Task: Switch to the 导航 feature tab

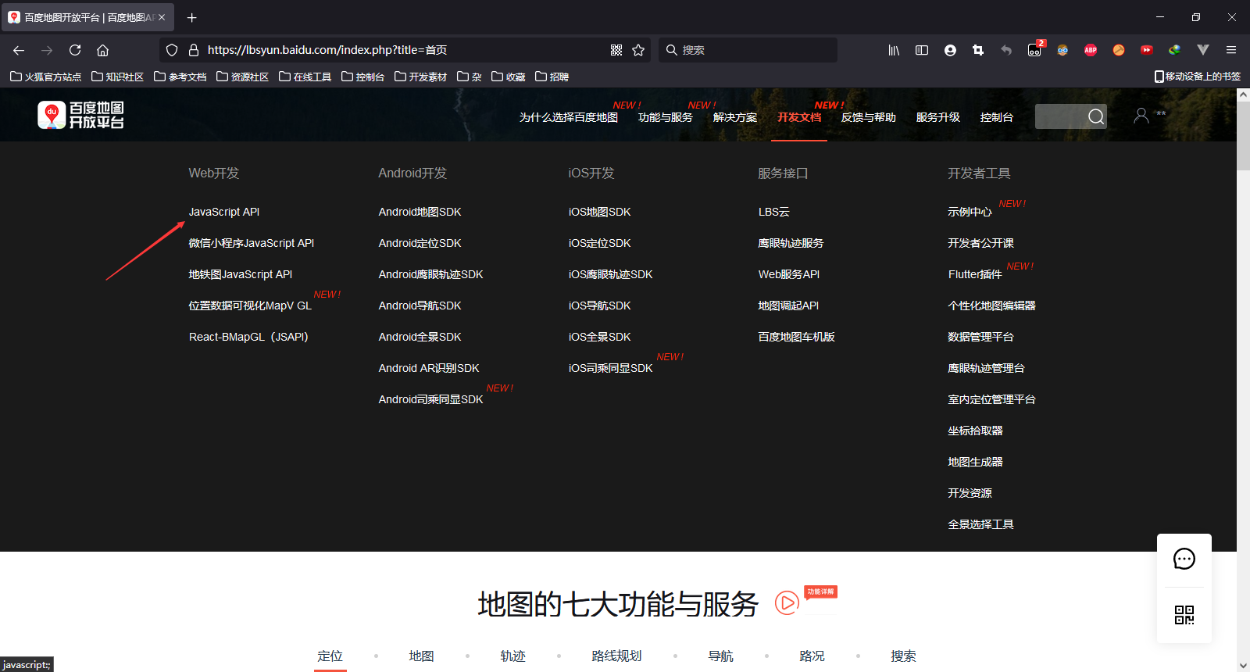Action: pyautogui.click(x=720, y=656)
